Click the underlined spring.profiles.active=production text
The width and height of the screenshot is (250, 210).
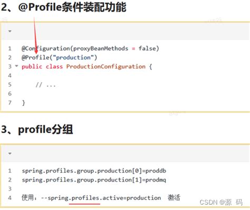point(104,198)
